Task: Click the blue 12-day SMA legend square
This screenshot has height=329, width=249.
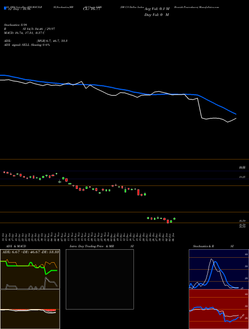Action: (5, 8)
